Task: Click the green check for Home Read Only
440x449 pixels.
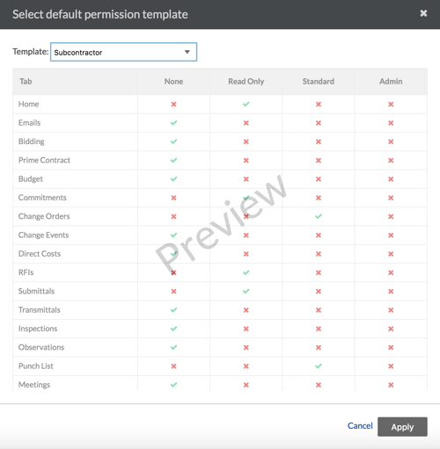Action: pyautogui.click(x=246, y=104)
